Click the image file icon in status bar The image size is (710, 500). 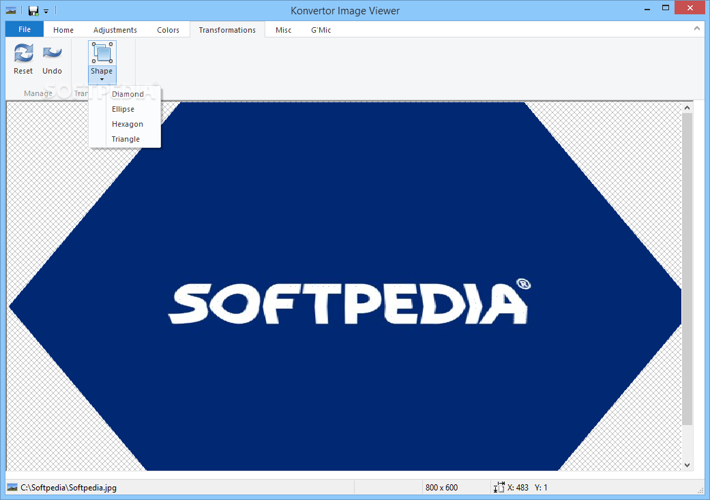coord(12,487)
